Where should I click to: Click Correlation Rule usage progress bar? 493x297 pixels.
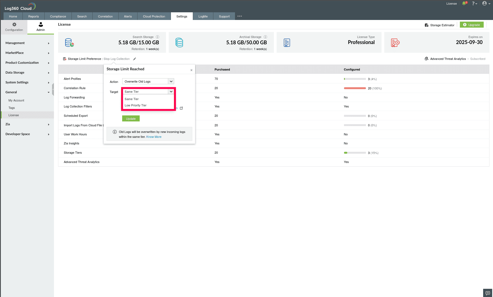pos(355,88)
